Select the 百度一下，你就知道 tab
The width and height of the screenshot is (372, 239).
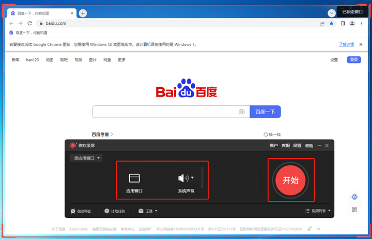[42, 13]
